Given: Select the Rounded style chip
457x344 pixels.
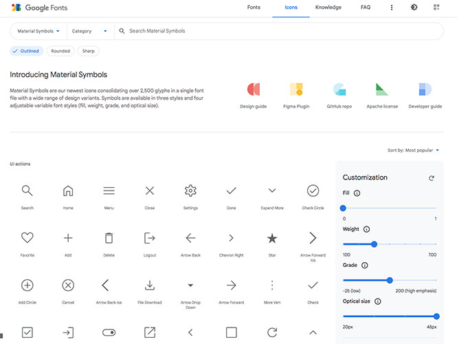Looking at the screenshot, I should (60, 51).
